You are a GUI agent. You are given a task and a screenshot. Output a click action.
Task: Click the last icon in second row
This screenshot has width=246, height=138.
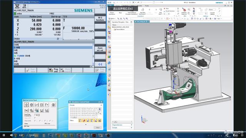click(47, 110)
